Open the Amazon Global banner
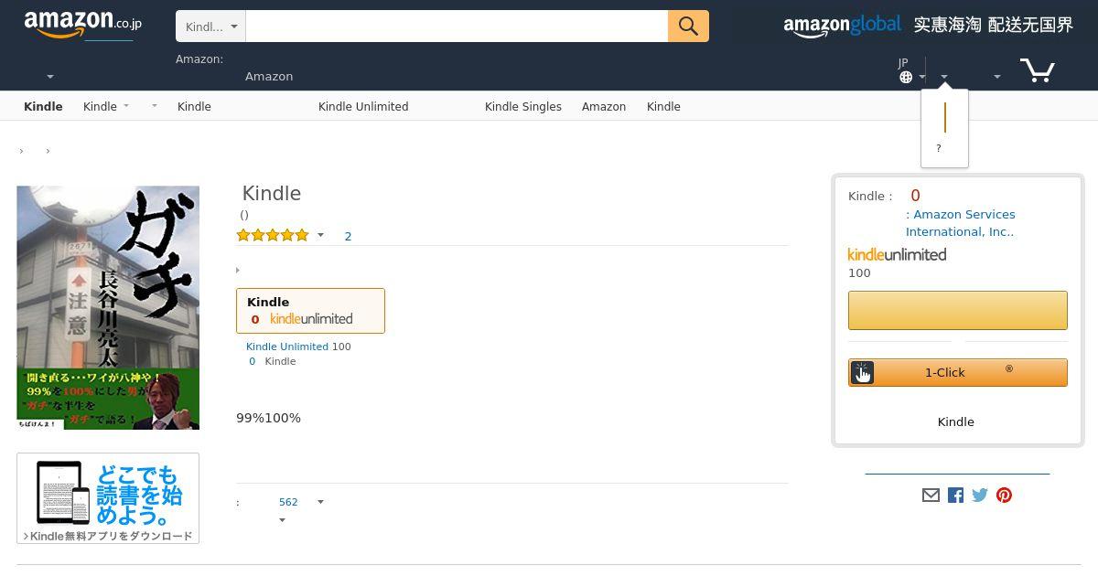Viewport: 1098px width, 576px height. click(x=928, y=26)
